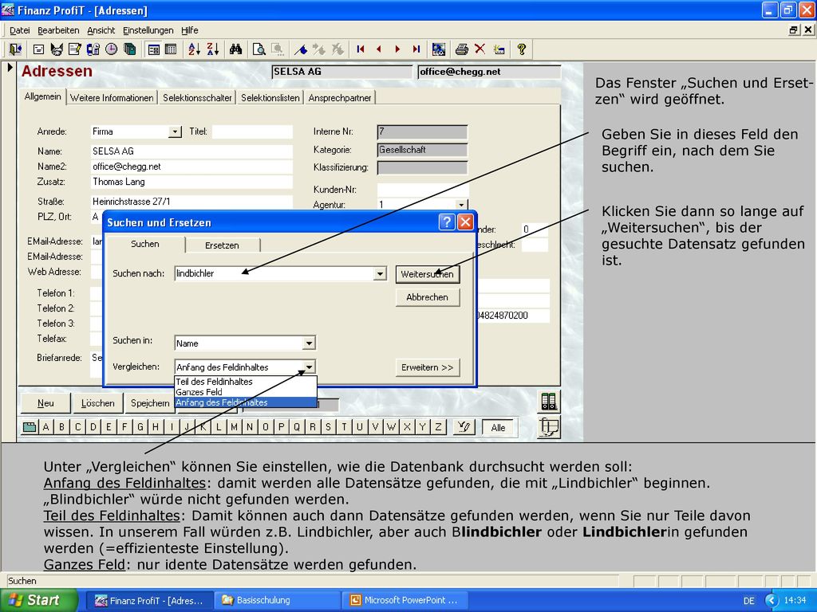Open the Bearbeiten menu
The width and height of the screenshot is (817, 612).
pyautogui.click(x=58, y=30)
